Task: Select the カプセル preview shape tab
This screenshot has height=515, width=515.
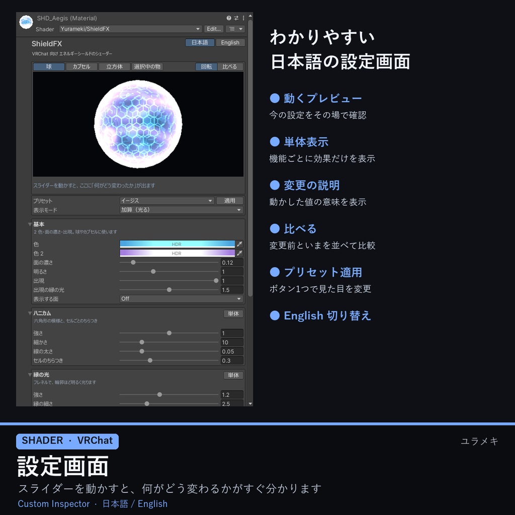Action: pyautogui.click(x=81, y=67)
